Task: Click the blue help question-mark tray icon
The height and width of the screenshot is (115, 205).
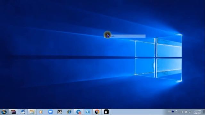Action: click(x=173, y=111)
